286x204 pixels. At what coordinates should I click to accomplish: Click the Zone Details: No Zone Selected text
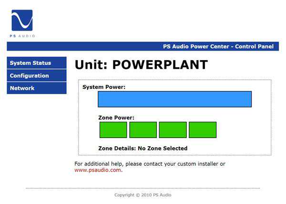tap(143, 149)
